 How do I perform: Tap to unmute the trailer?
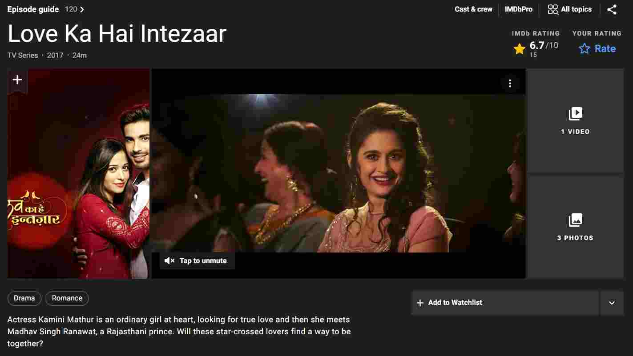tap(197, 261)
